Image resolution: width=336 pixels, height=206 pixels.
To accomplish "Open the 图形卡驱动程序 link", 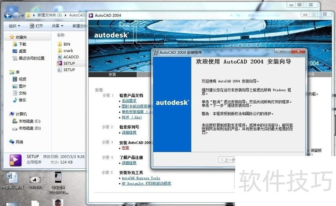I will tap(136, 106).
